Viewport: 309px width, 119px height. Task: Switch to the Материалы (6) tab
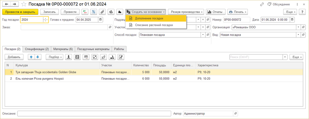click(63, 49)
